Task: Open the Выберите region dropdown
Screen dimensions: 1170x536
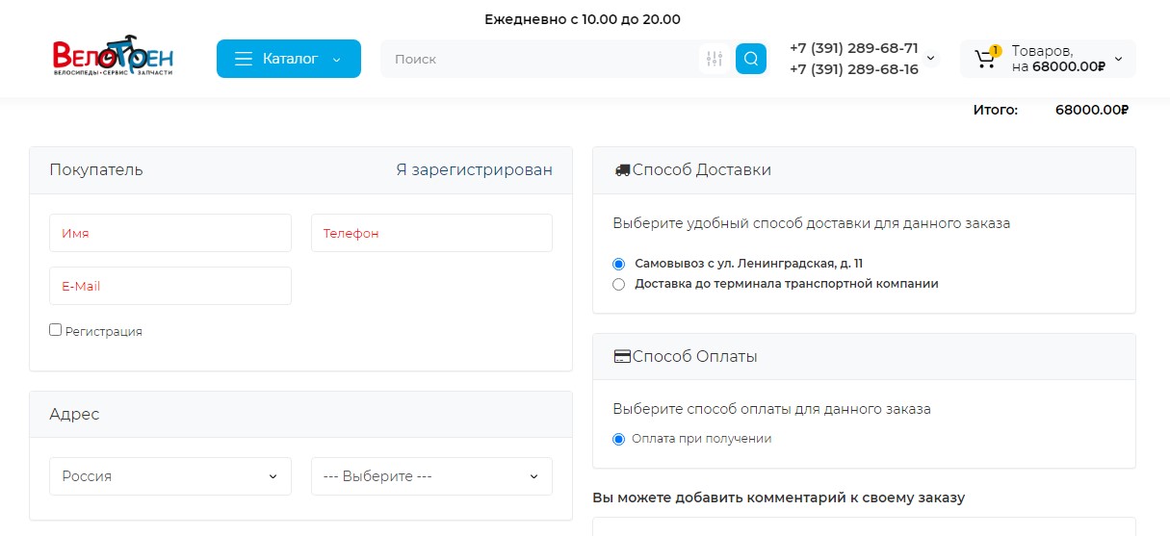Action: [431, 476]
